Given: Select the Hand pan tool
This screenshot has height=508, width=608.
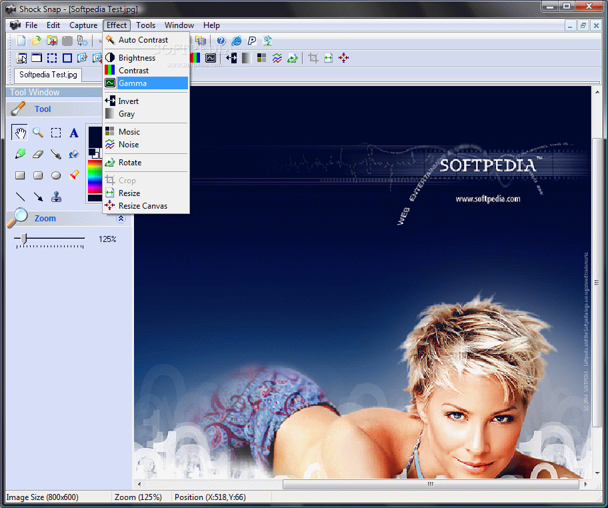Looking at the screenshot, I should (20, 133).
